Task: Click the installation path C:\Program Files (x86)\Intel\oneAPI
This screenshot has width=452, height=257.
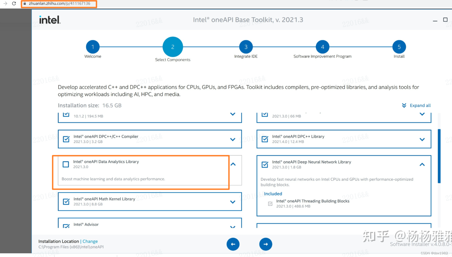Action: (71, 247)
